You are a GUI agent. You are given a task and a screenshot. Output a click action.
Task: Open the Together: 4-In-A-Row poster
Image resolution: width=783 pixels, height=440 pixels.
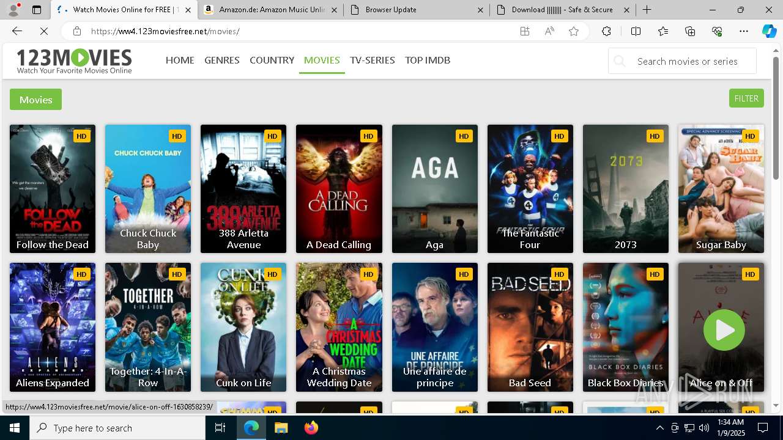[x=148, y=327]
